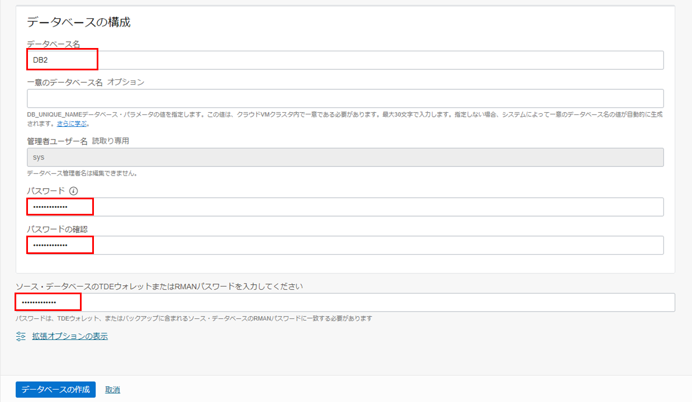Select the パスワードの確認 input field

pyautogui.click(x=345, y=245)
